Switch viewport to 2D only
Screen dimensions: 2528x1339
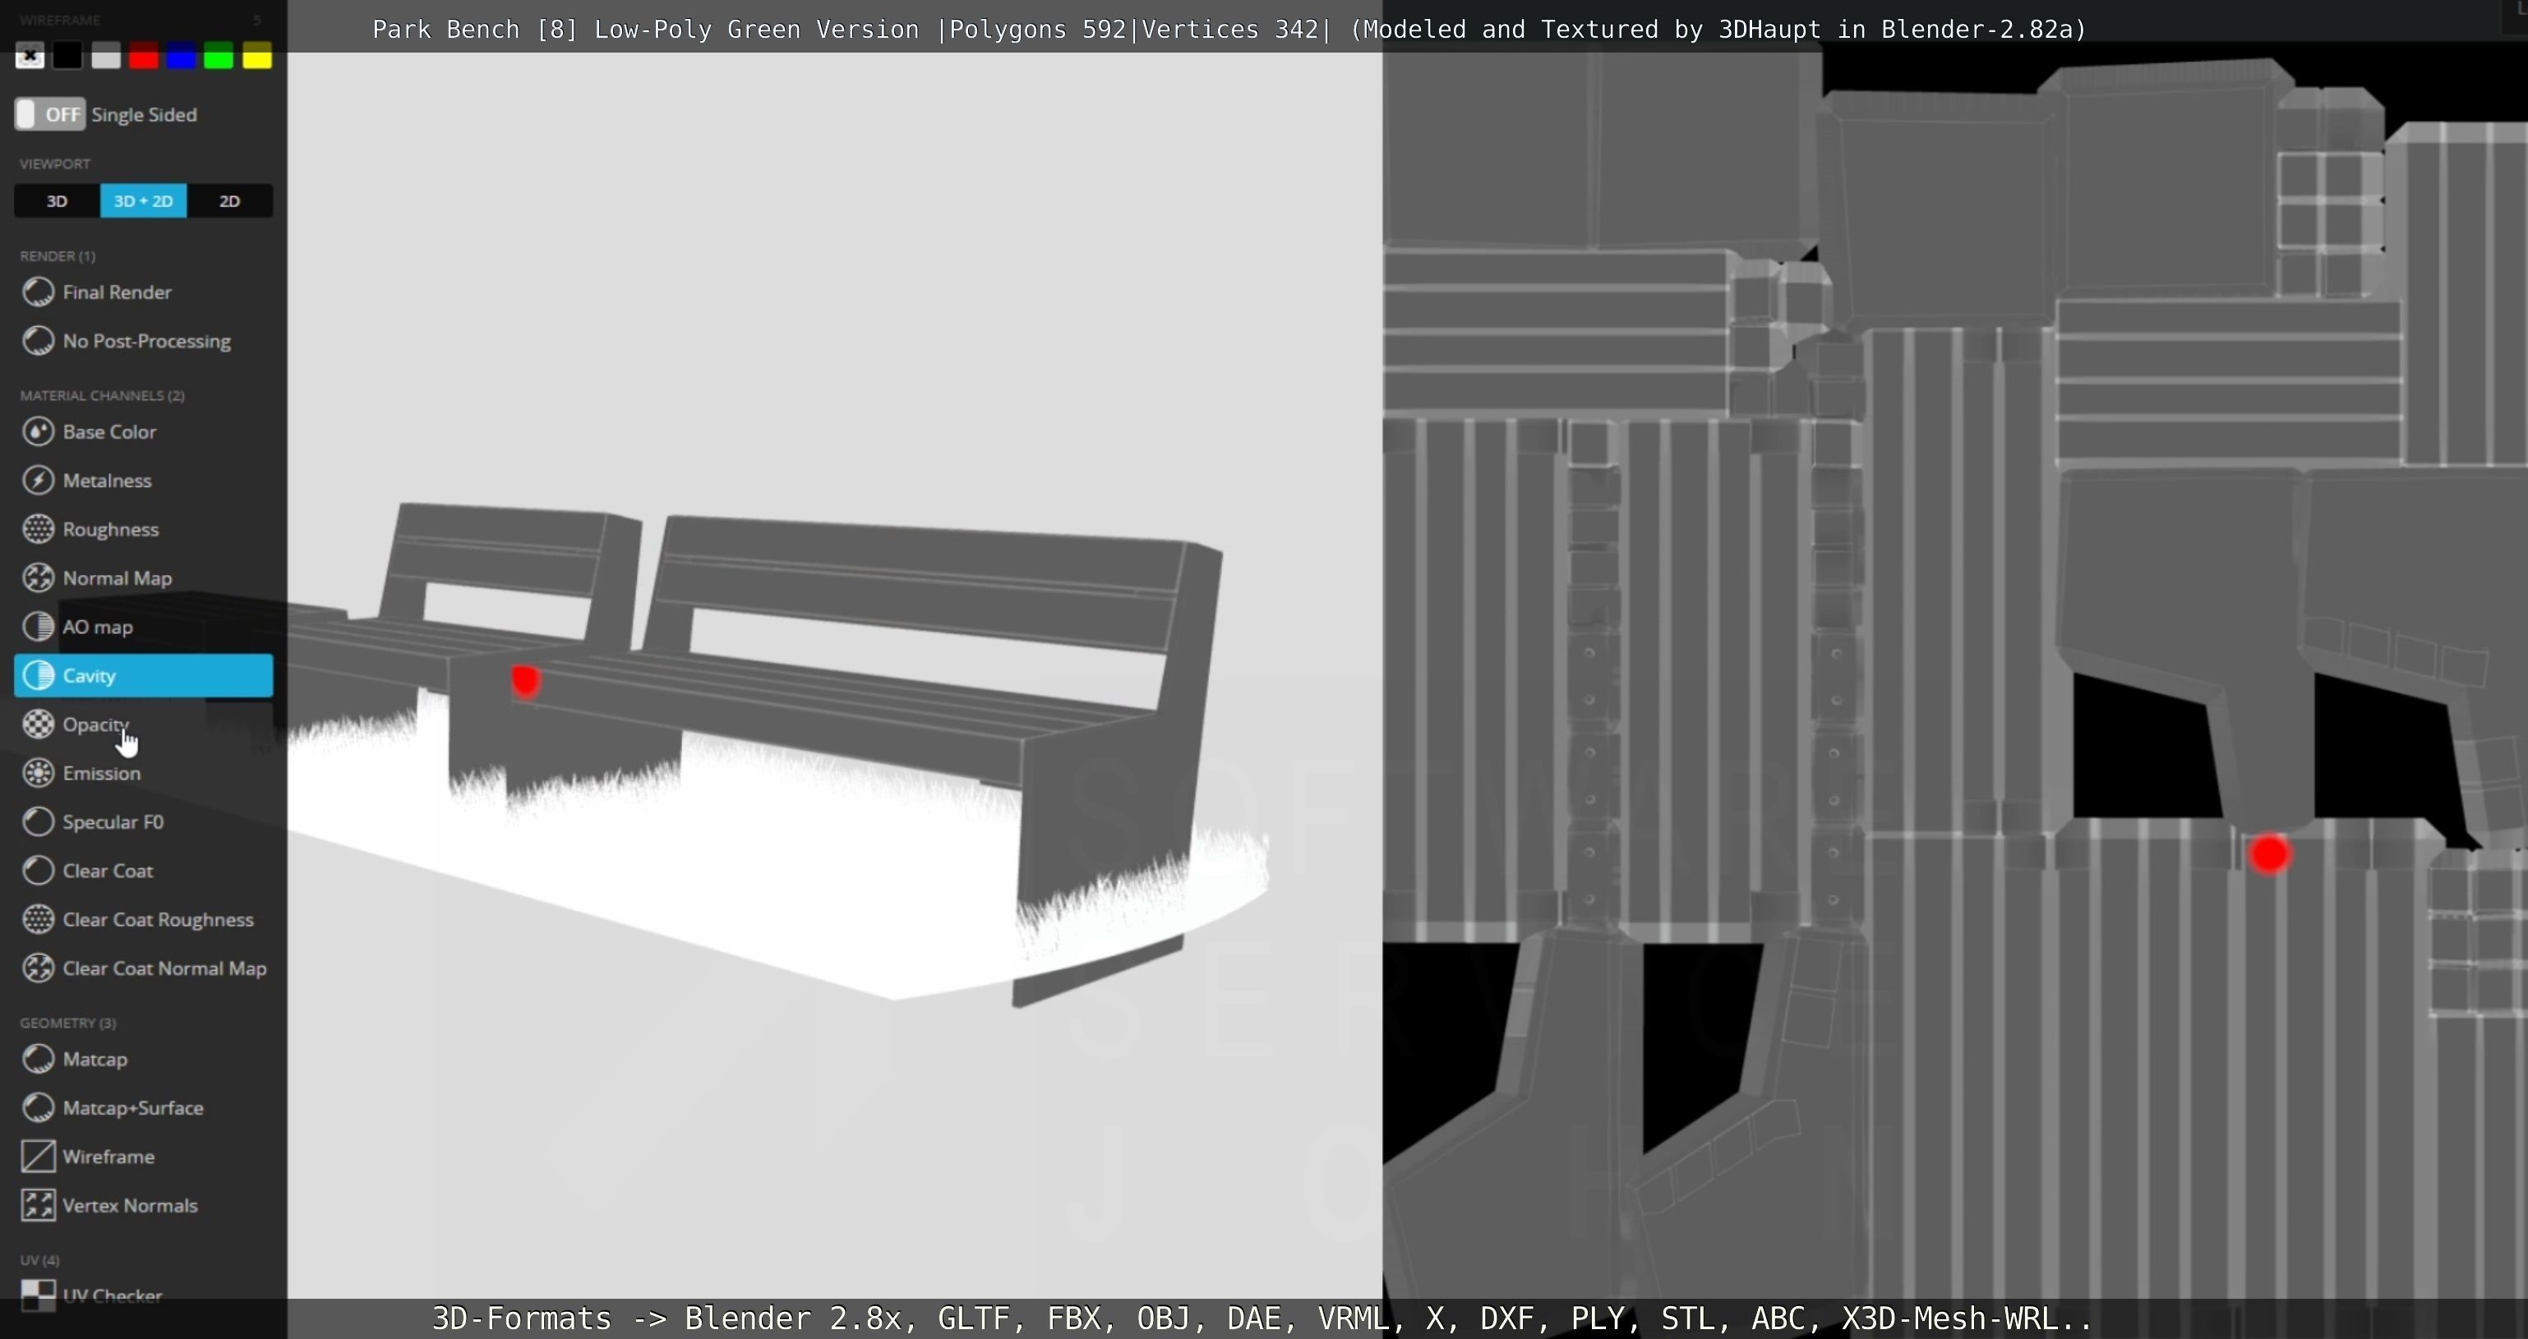point(229,201)
